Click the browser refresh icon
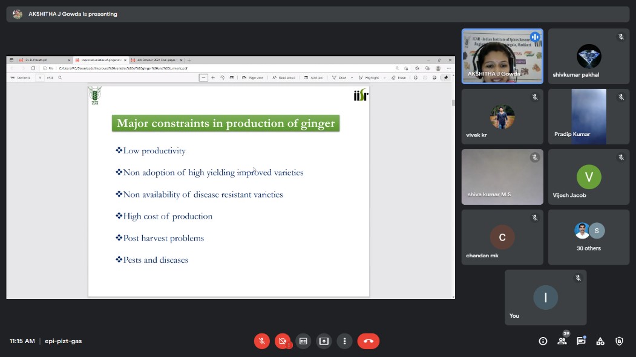The image size is (636, 357). 33,68
